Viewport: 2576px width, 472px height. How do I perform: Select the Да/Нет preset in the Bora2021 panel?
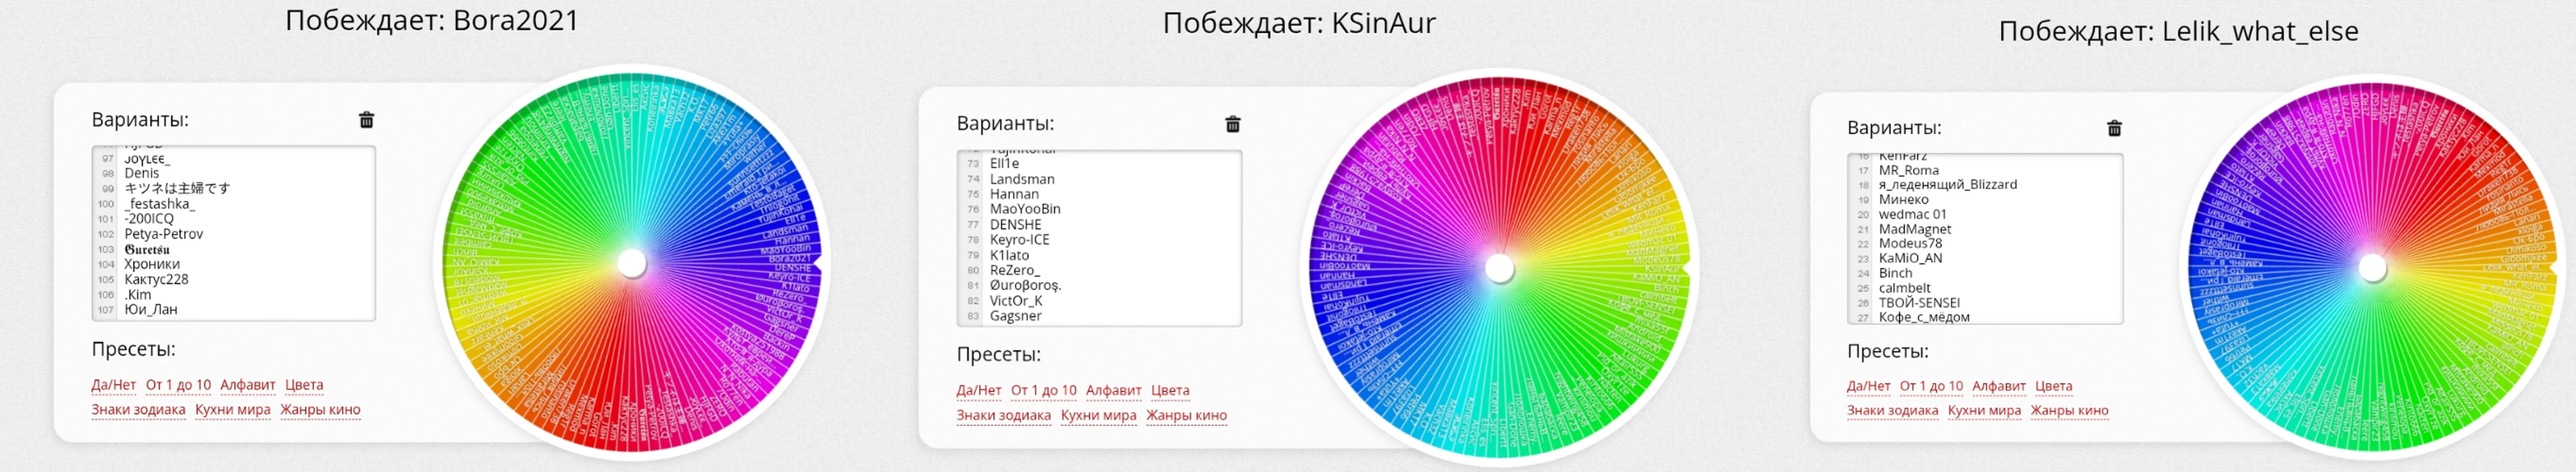(113, 385)
